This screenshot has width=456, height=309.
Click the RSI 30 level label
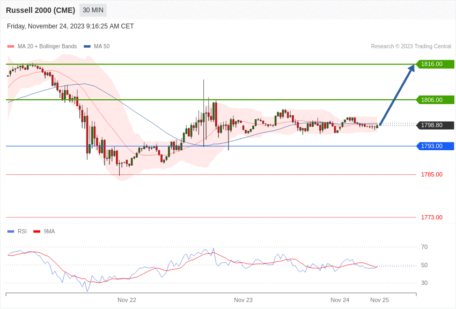click(x=424, y=283)
